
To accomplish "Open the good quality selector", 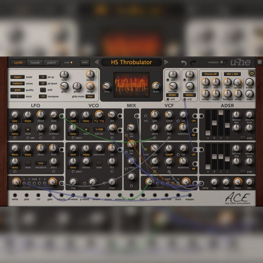I will point(17,90).
